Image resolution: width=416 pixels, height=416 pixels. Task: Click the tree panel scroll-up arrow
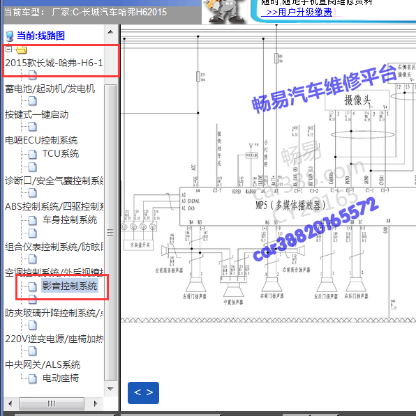point(110,32)
